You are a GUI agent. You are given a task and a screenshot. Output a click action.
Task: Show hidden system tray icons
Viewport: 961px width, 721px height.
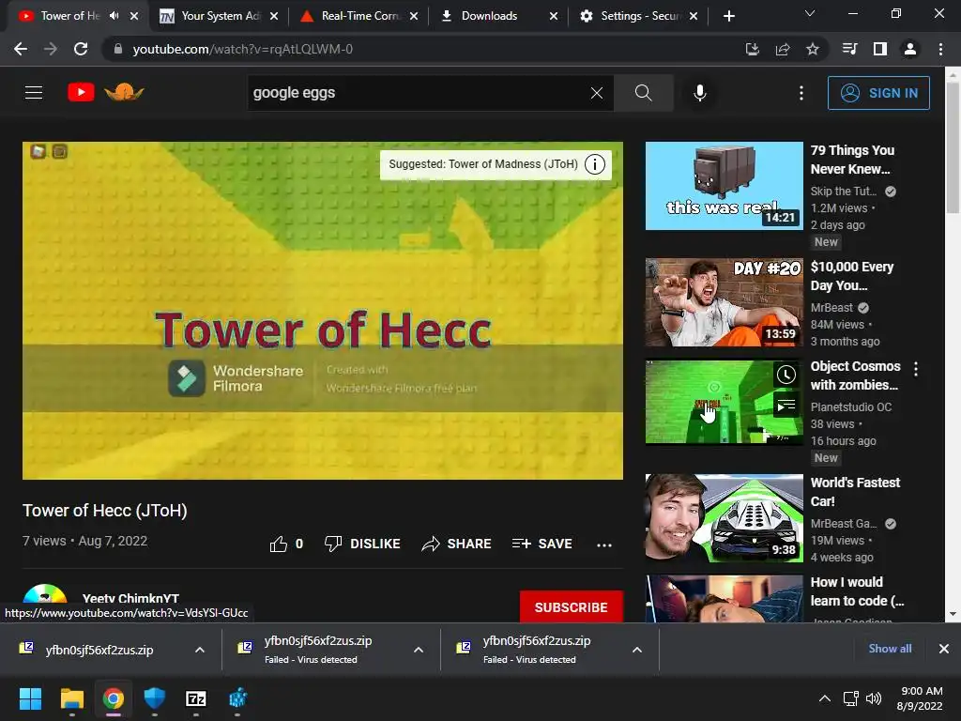click(x=825, y=698)
